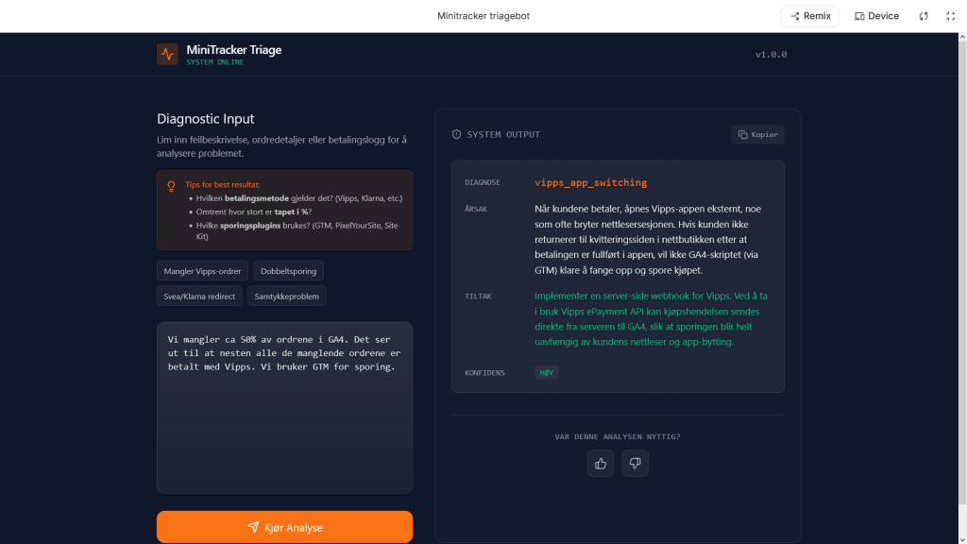Image resolution: width=967 pixels, height=544 pixels.
Task: Click the v1.0.0 version label
Action: click(x=771, y=54)
